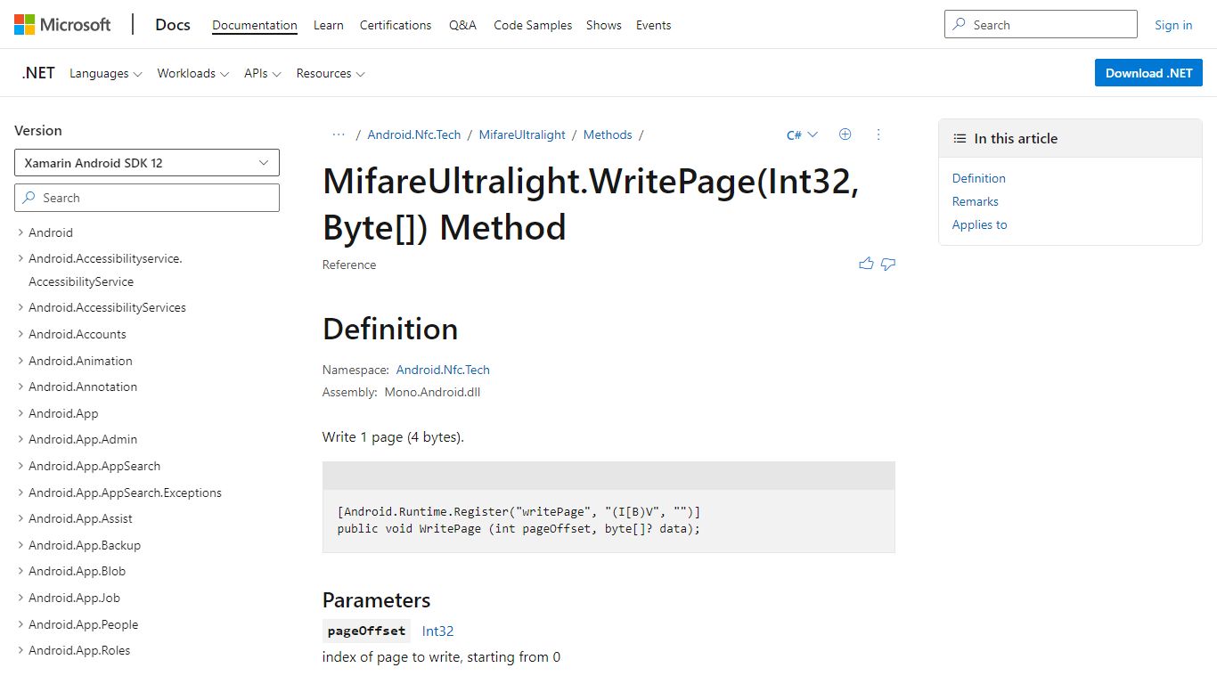Jump to Applies to in article navigation
This screenshot has height=684, width=1217.
click(x=979, y=224)
